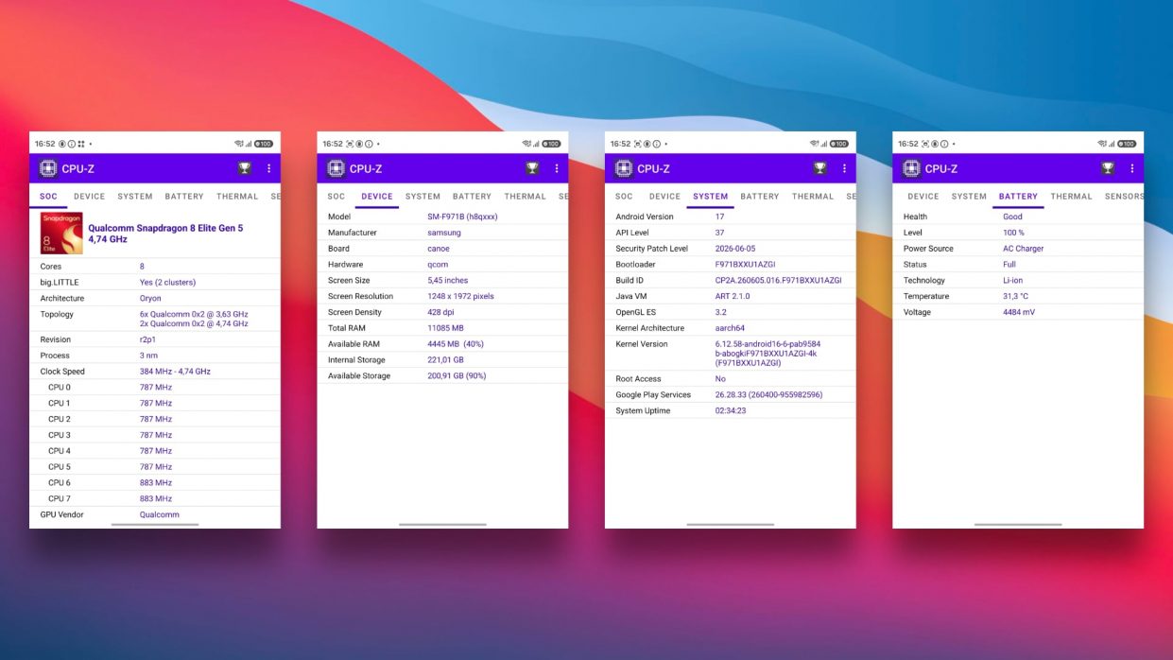Screen dimensions: 1173x660
Task: Tap the Wi-Fi status icon on BATTERY screen
Action: (x=1102, y=144)
